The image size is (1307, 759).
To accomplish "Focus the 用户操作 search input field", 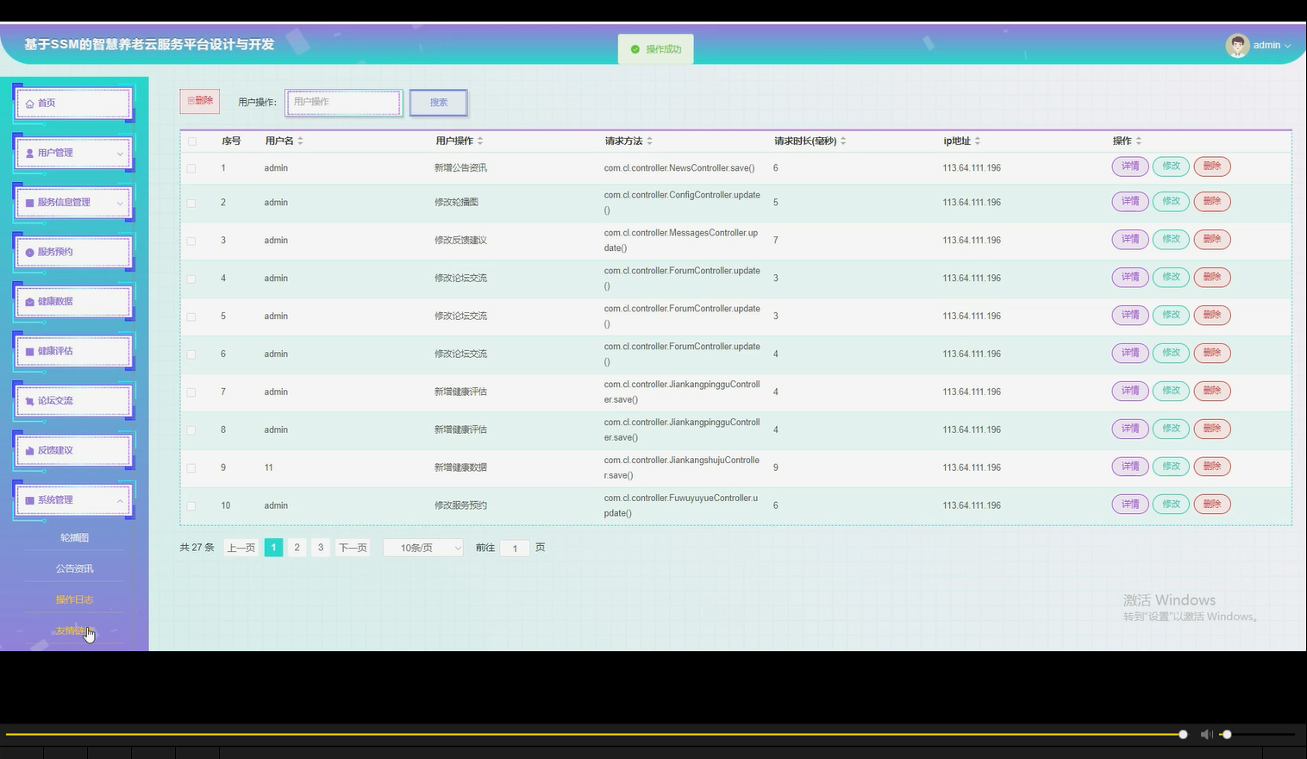I will (343, 102).
